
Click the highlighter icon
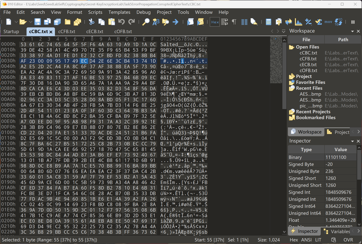[254, 22]
